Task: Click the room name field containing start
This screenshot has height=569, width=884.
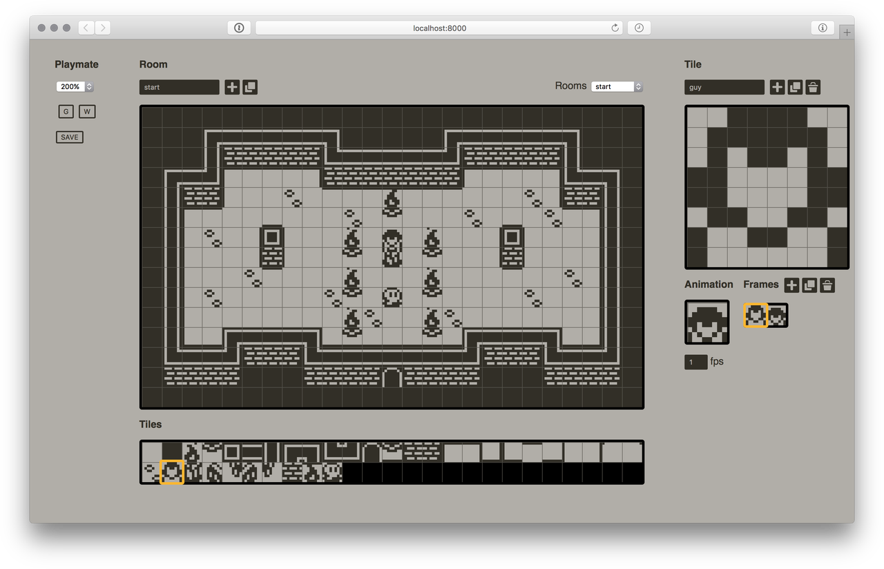Action: (179, 87)
